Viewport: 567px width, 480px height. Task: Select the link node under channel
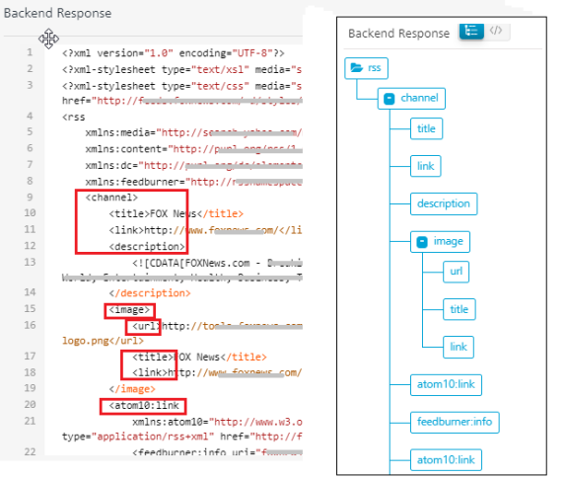(426, 166)
